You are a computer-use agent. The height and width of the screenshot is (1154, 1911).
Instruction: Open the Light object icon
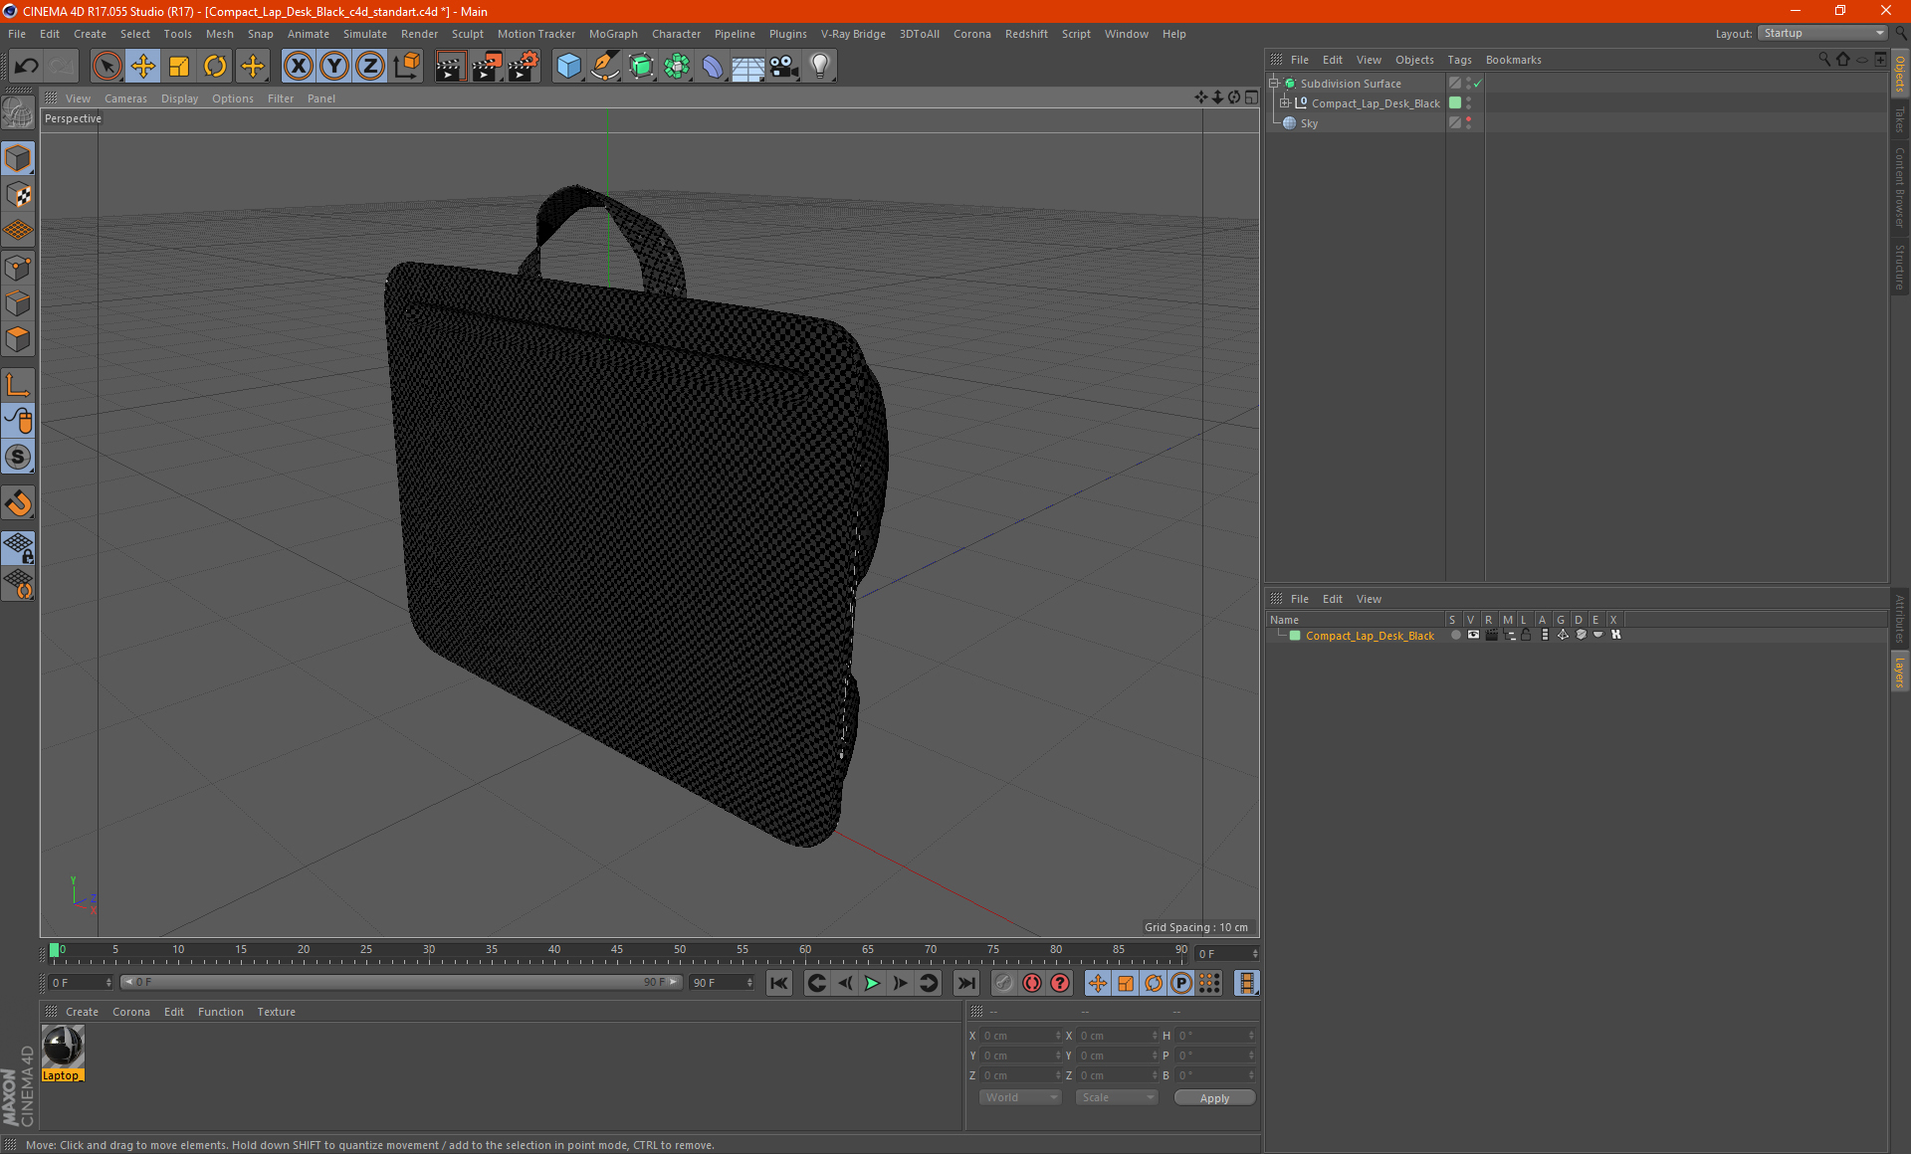819,67
